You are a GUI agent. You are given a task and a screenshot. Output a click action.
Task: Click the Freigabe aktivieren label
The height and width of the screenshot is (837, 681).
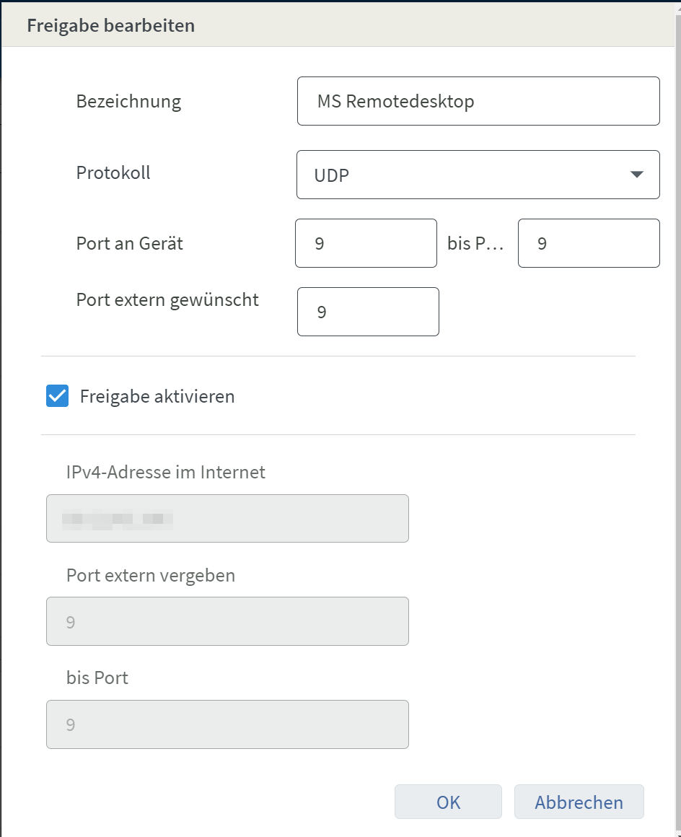click(157, 396)
